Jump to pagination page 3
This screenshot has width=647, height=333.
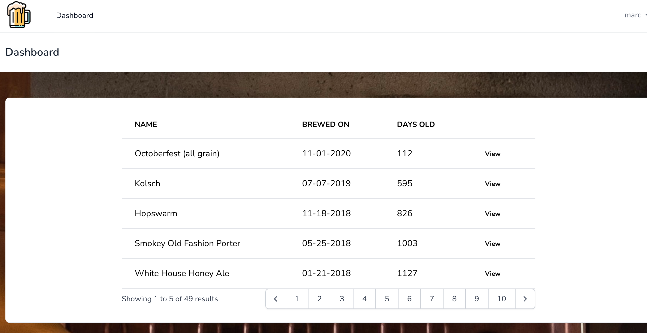[x=342, y=299]
